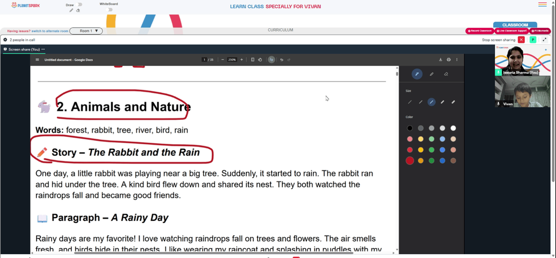The height and width of the screenshot is (258, 556).
Task: Stop screen sharing with red X
Action: pyautogui.click(x=522, y=39)
